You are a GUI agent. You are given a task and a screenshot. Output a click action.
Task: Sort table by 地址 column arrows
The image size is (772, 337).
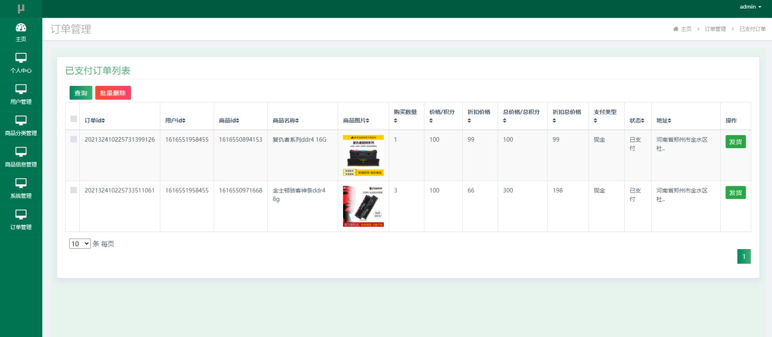click(x=670, y=121)
